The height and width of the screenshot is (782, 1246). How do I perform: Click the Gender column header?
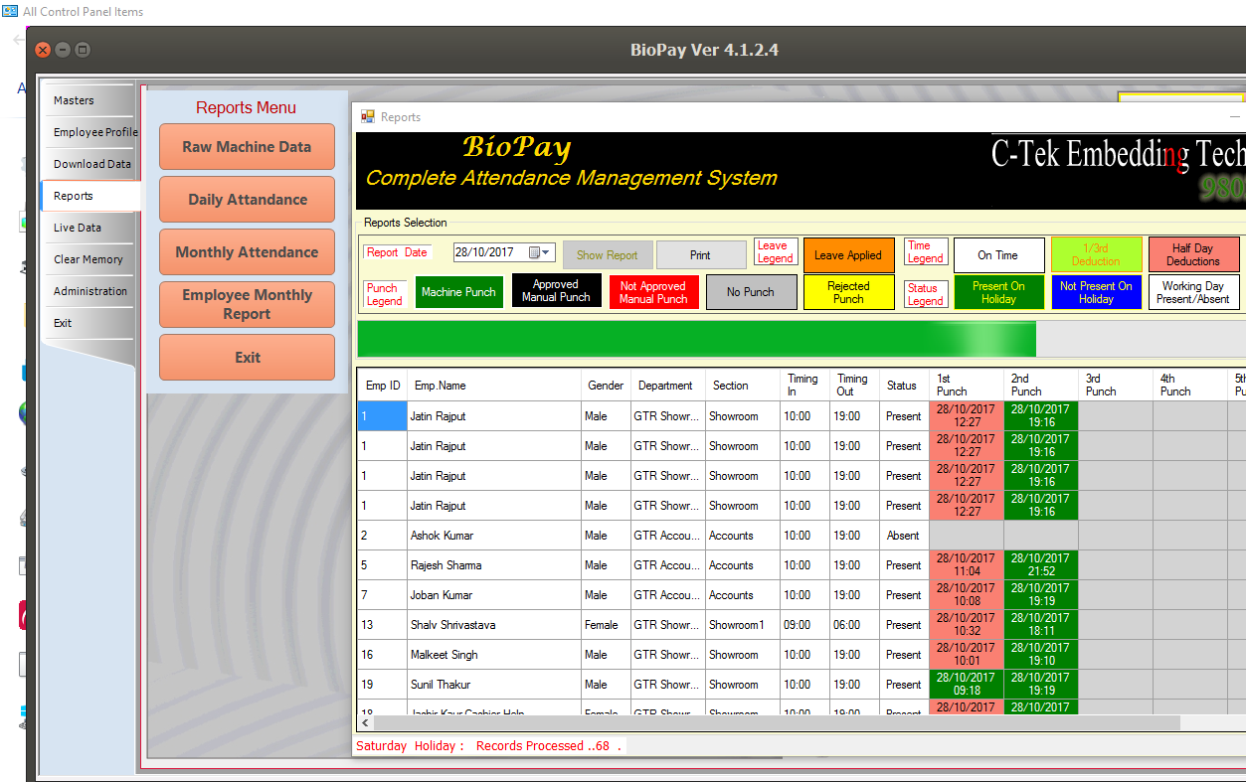(x=607, y=386)
